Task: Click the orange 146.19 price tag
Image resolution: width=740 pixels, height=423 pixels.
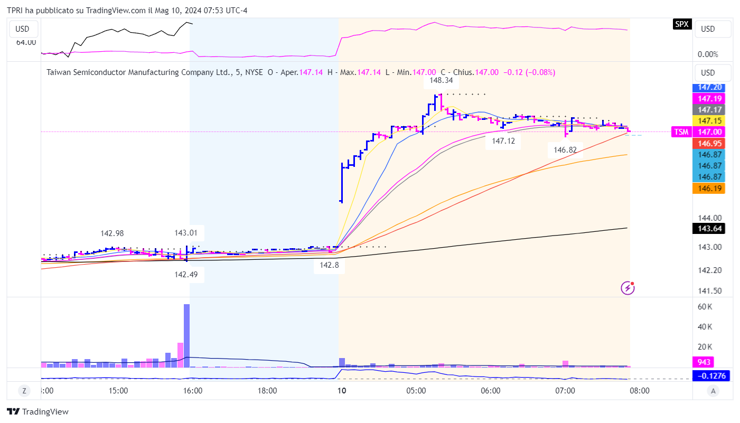Action: pyautogui.click(x=708, y=188)
